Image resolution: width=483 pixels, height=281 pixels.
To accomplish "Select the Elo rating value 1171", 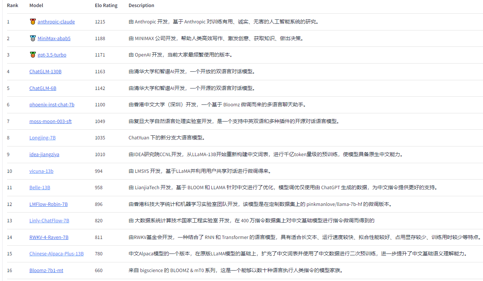I will (100, 55).
